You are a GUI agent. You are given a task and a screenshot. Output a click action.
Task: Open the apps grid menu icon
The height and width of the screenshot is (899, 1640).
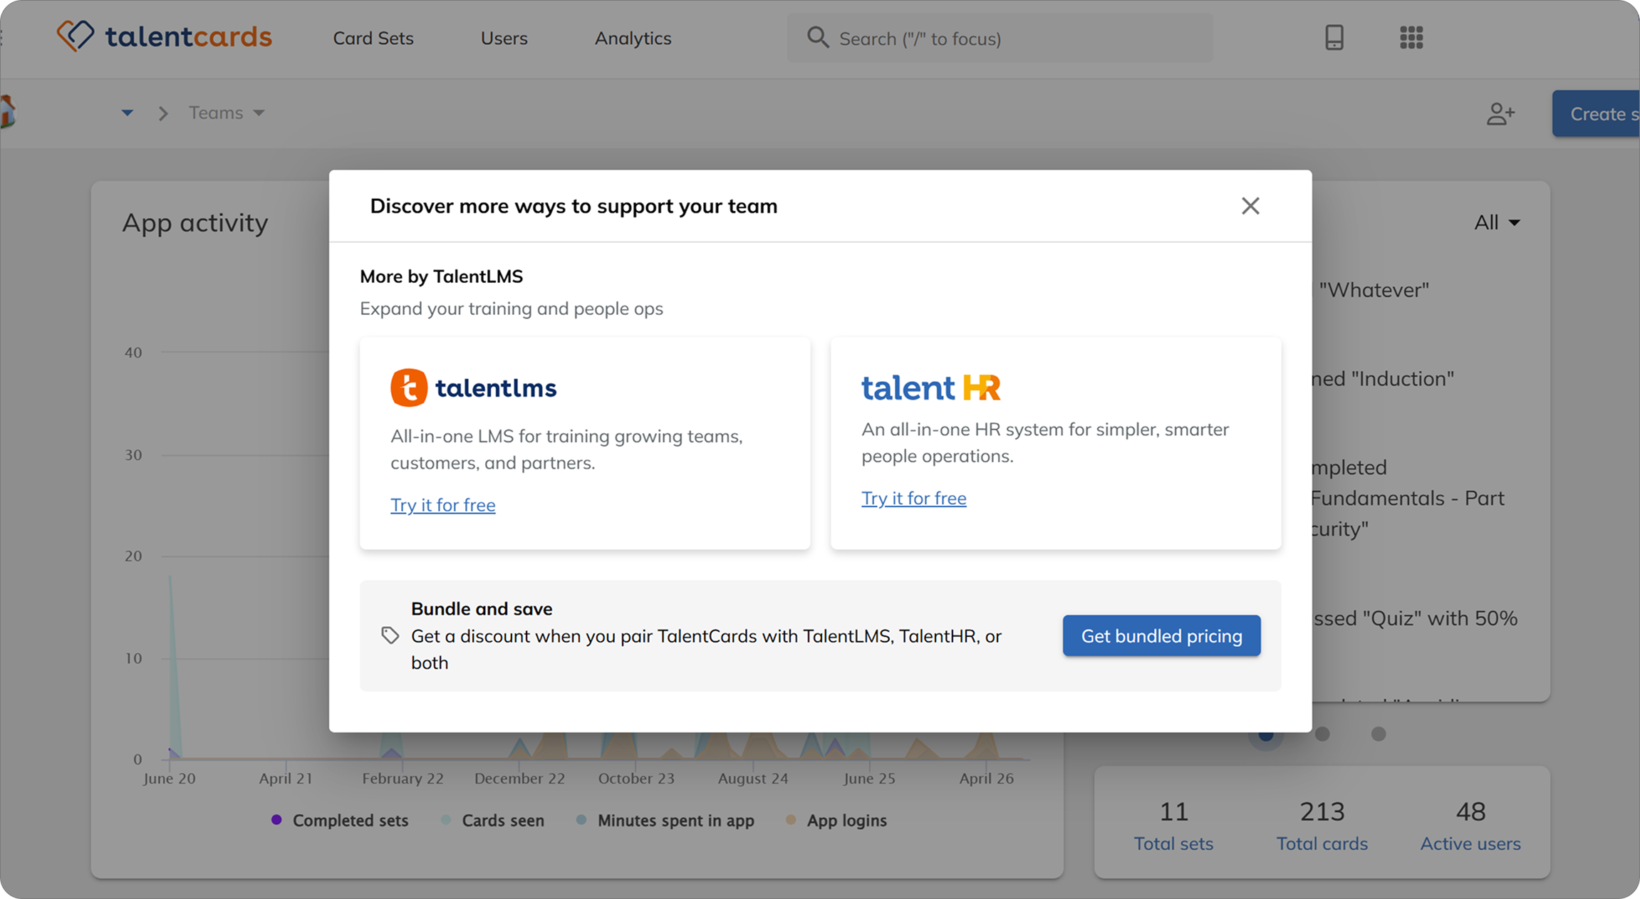pyautogui.click(x=1411, y=38)
